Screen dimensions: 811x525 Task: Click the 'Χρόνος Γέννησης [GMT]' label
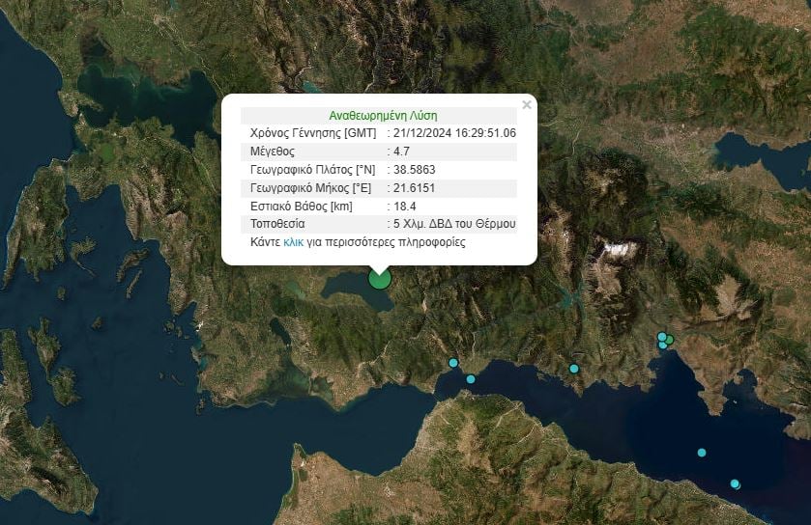point(313,133)
